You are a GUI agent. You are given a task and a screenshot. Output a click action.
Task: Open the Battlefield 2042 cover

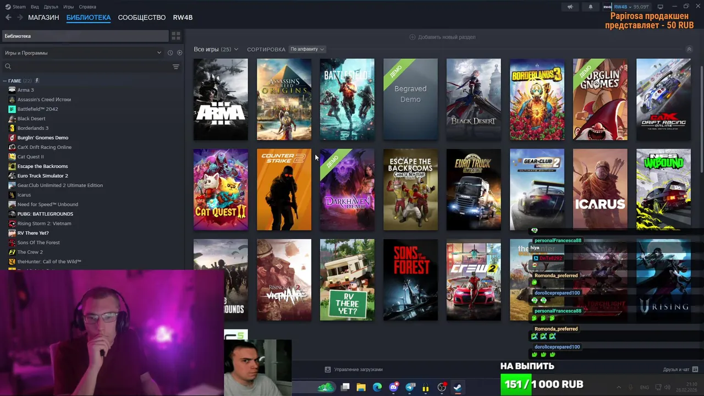click(347, 100)
